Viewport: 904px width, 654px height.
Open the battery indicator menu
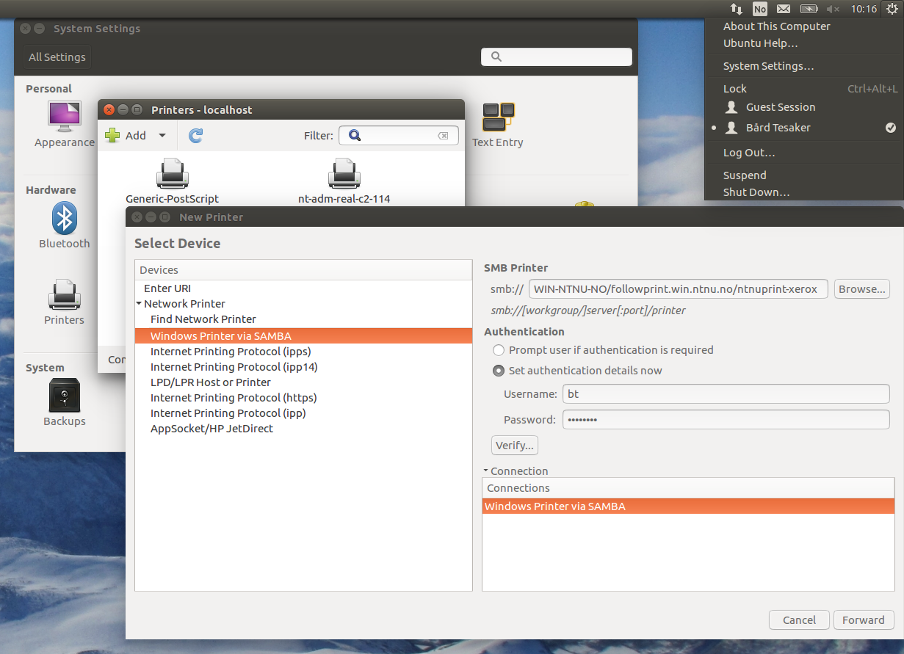pos(809,9)
